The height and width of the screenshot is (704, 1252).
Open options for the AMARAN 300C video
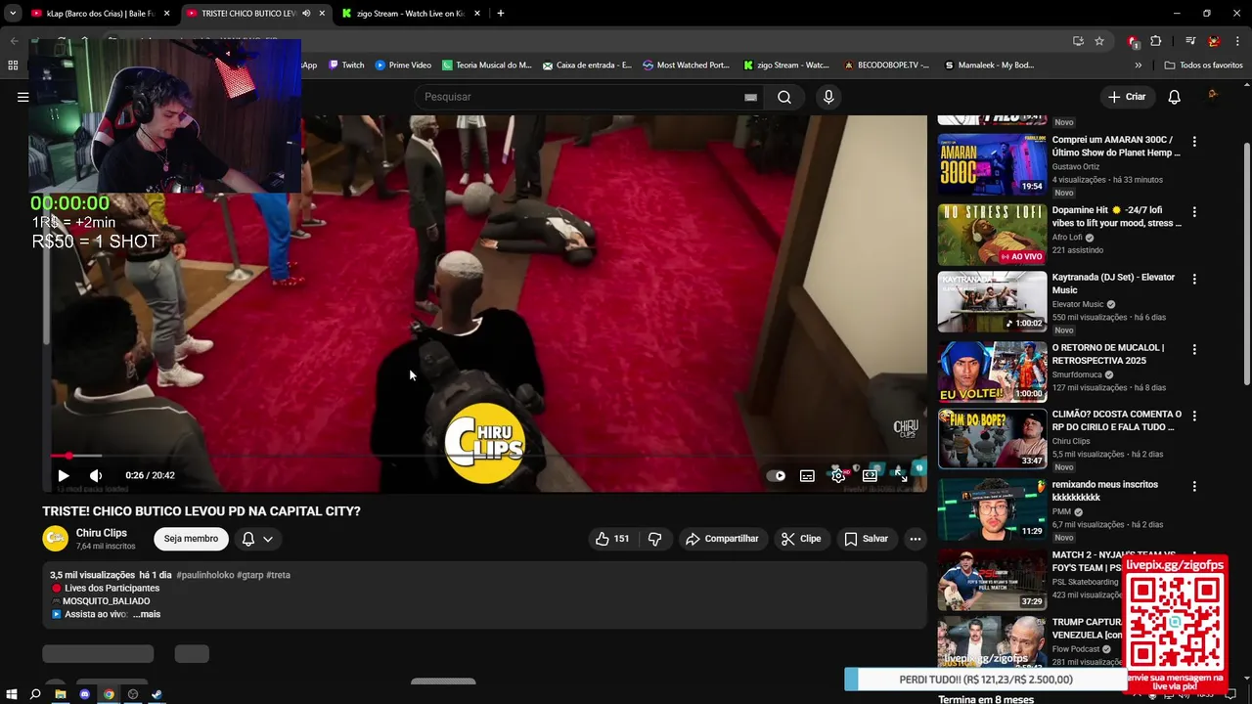(1194, 142)
